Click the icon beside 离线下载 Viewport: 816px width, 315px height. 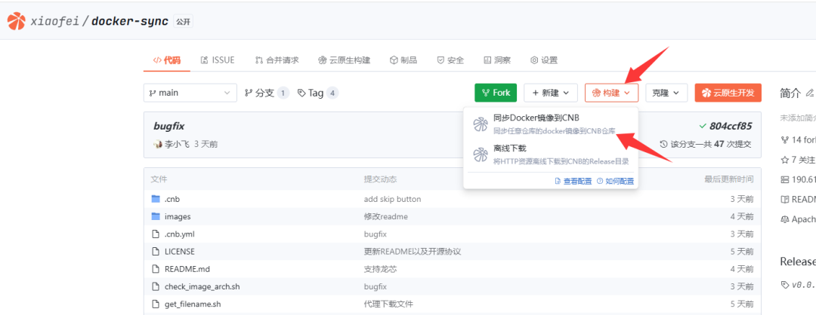point(479,154)
